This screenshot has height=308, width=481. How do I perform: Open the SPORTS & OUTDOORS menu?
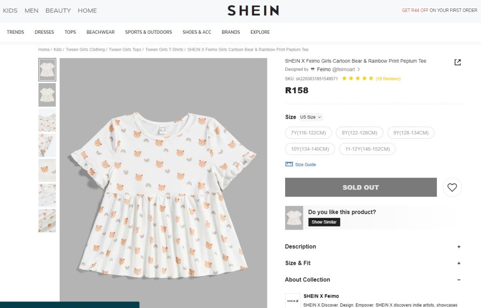(148, 32)
